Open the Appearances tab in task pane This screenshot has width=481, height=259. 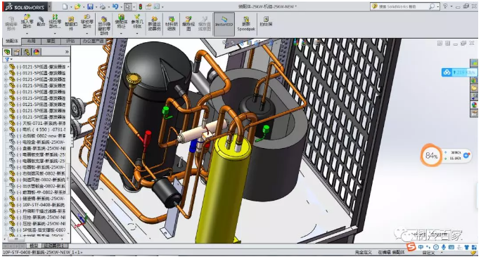[x=474, y=105]
